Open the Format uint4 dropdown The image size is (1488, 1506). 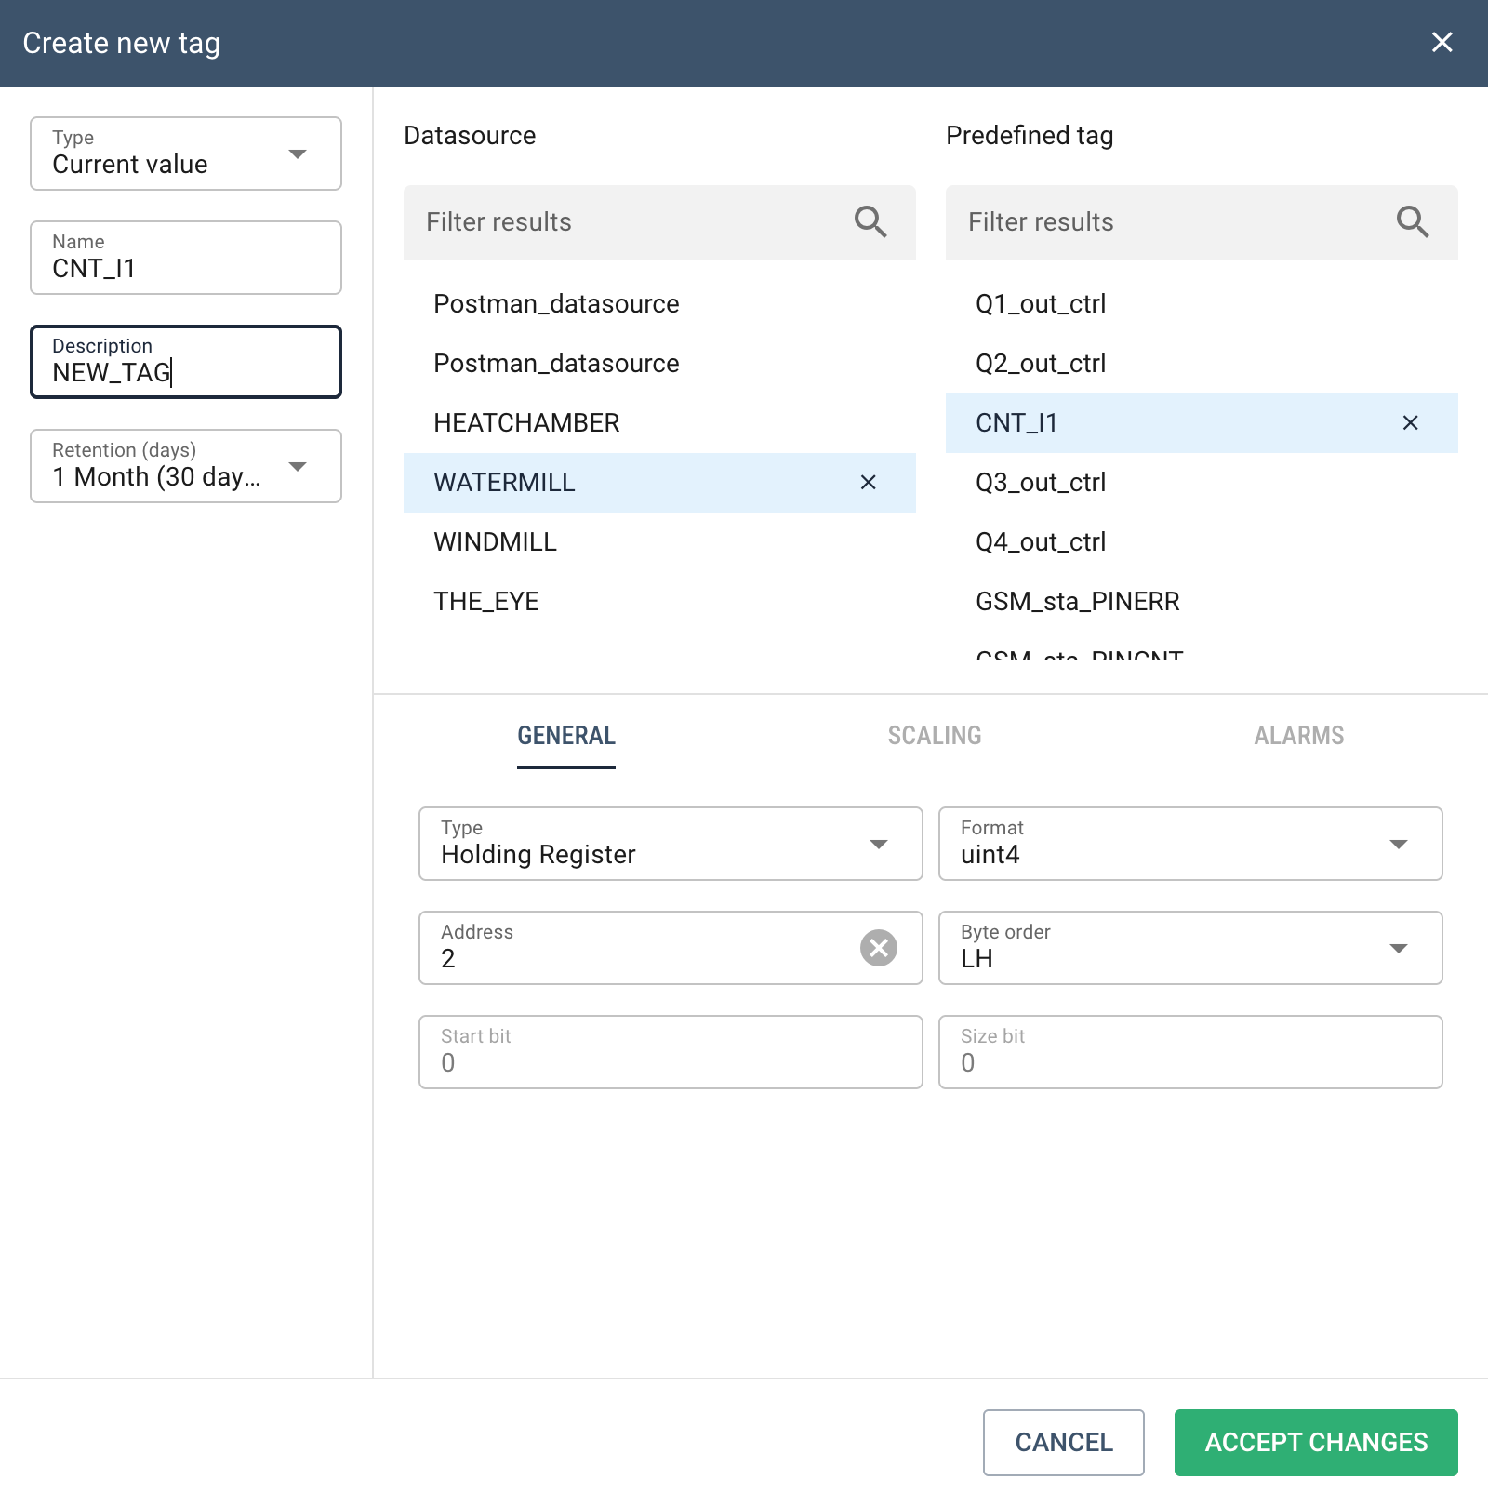(1190, 844)
